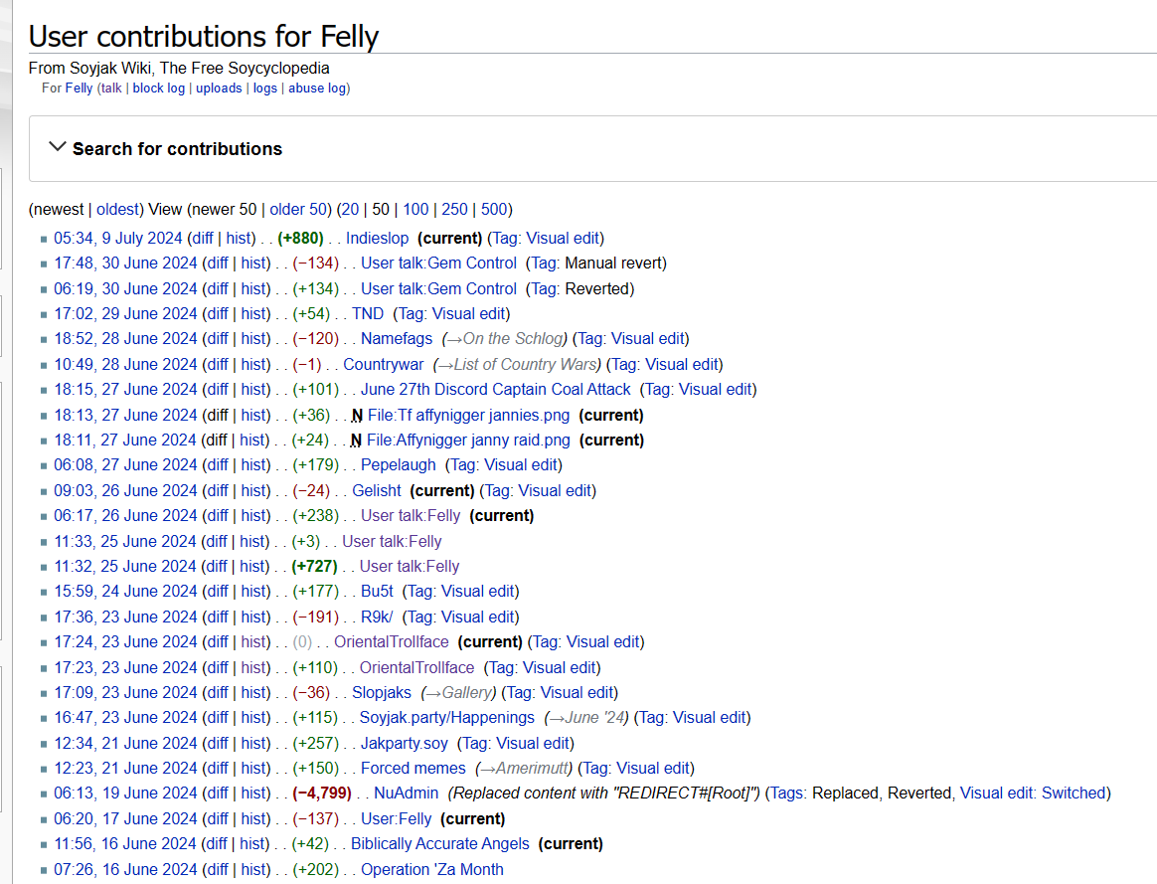Open the Indieslop page link

[377, 239]
